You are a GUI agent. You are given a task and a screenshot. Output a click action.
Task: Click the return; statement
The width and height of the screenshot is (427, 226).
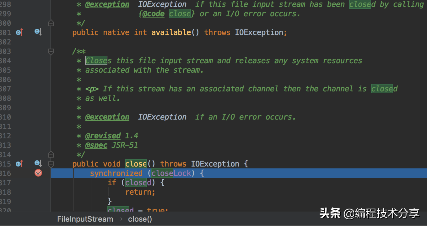(x=140, y=192)
